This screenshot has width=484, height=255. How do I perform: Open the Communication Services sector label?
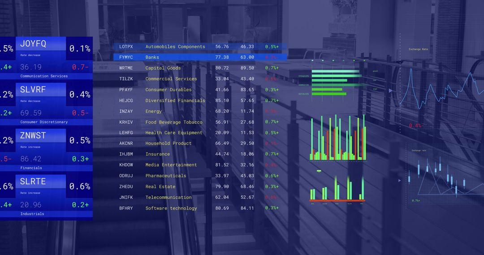point(44,76)
